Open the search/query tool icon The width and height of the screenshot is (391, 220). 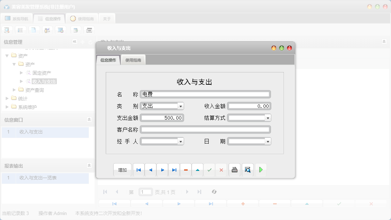point(7,30)
